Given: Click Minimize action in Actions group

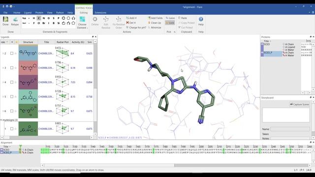Looking at the screenshot, I should [x=154, y=28].
